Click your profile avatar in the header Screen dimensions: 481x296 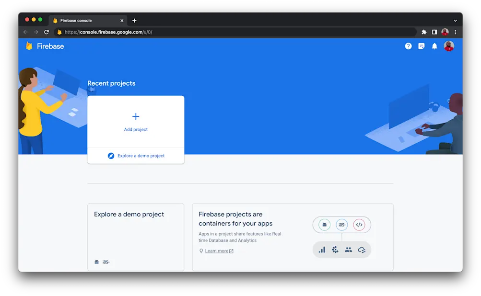(449, 46)
